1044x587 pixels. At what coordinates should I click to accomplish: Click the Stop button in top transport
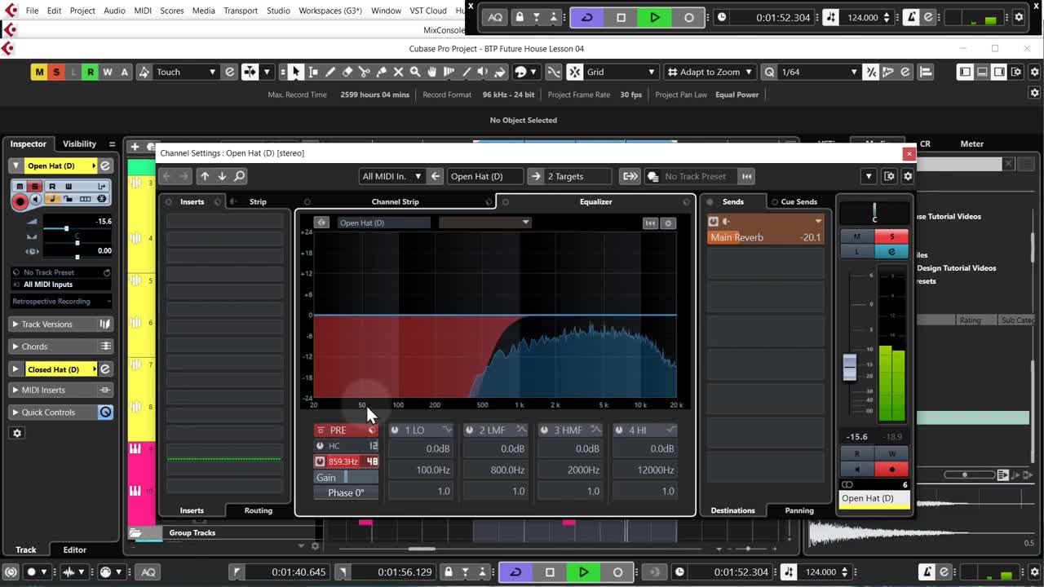click(x=621, y=17)
